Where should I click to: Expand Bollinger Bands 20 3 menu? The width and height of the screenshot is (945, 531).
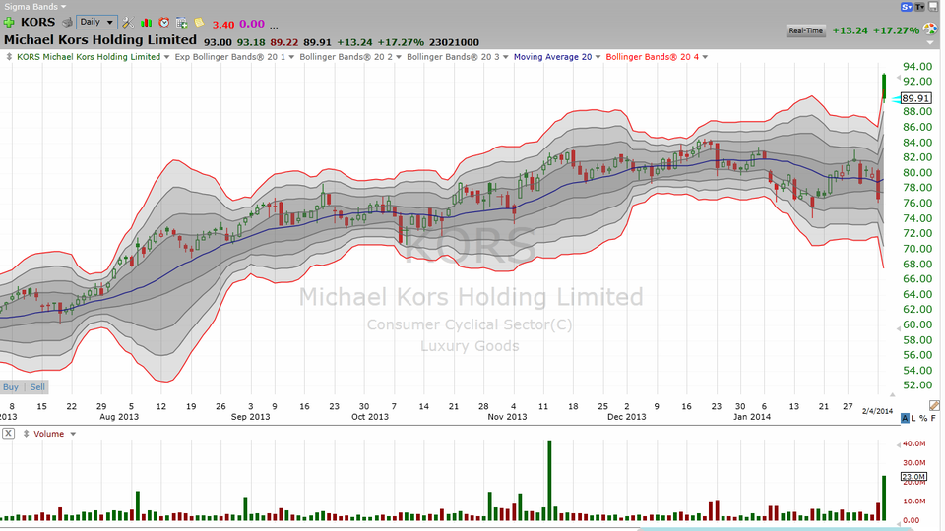(506, 57)
